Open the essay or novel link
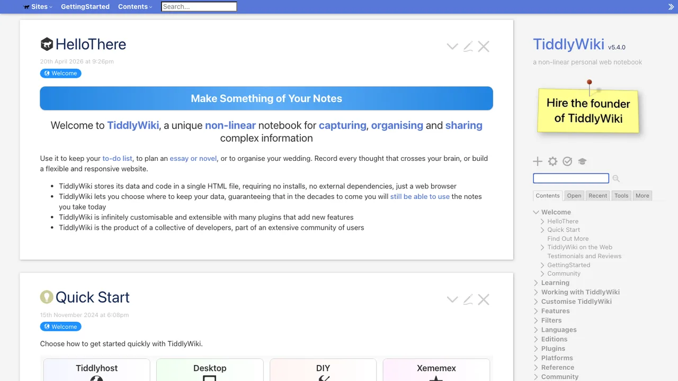This screenshot has width=678, height=381. pyautogui.click(x=193, y=158)
